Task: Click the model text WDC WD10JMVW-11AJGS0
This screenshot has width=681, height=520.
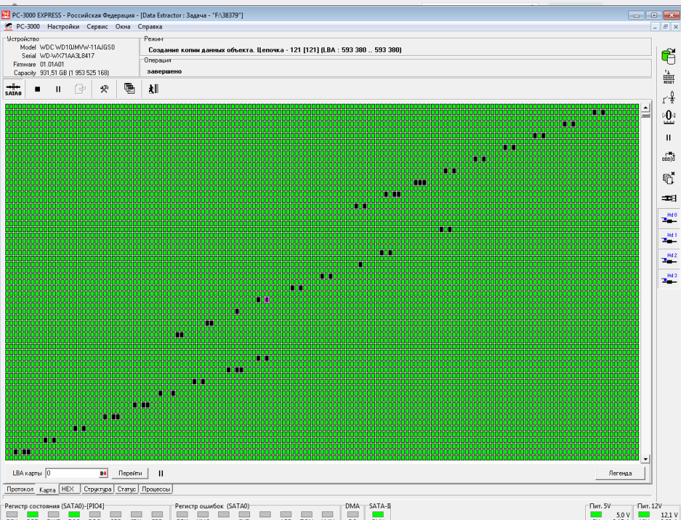Action: click(77, 47)
